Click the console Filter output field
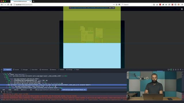The width and height of the screenshot is (184, 103). point(9,92)
